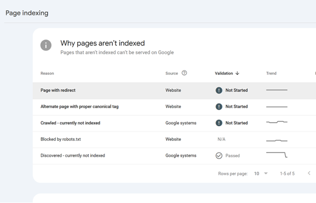This screenshot has height=203, width=316.
Task: Open Alternate page with proper canonical tag
Action: tap(174, 107)
